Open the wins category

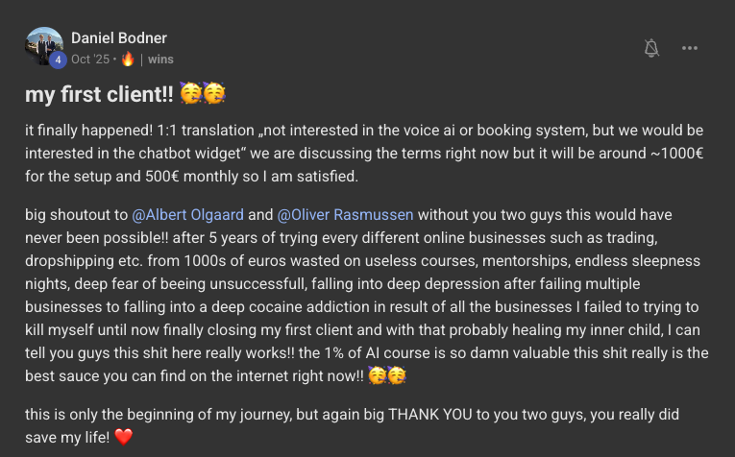pos(160,59)
